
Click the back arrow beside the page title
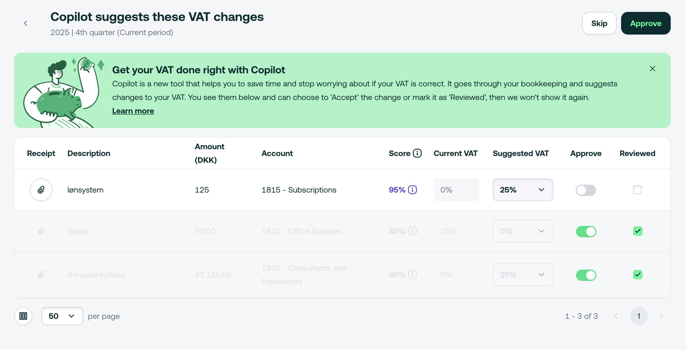tap(26, 23)
